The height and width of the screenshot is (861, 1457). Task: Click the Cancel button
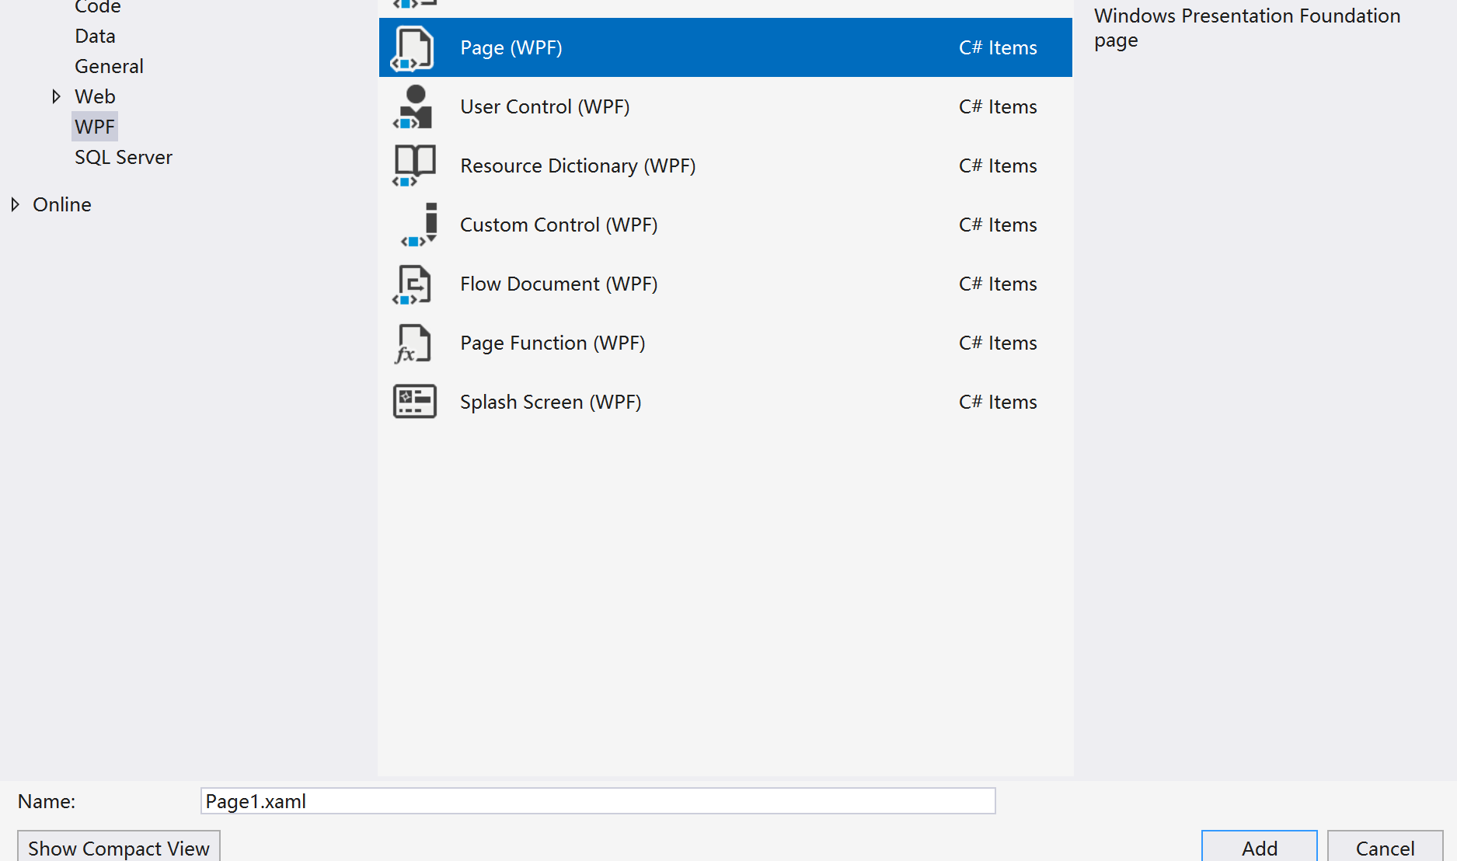point(1385,847)
